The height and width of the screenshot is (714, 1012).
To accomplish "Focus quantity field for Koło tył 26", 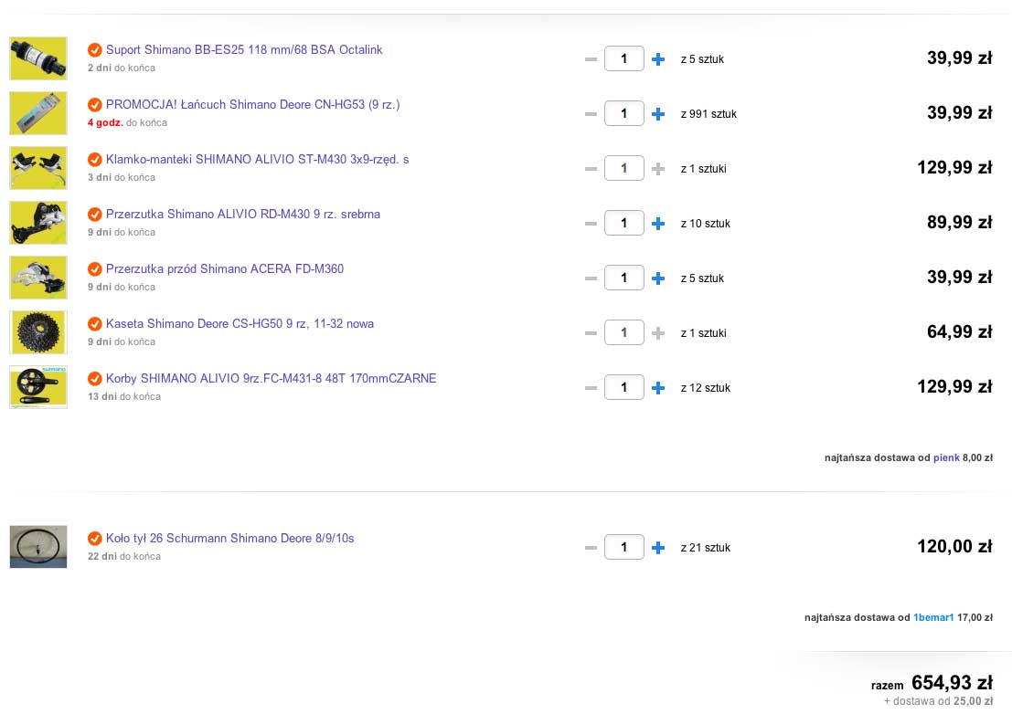I will point(624,547).
